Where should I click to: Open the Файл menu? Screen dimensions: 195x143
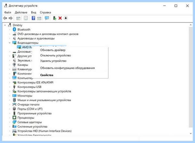click(7, 12)
